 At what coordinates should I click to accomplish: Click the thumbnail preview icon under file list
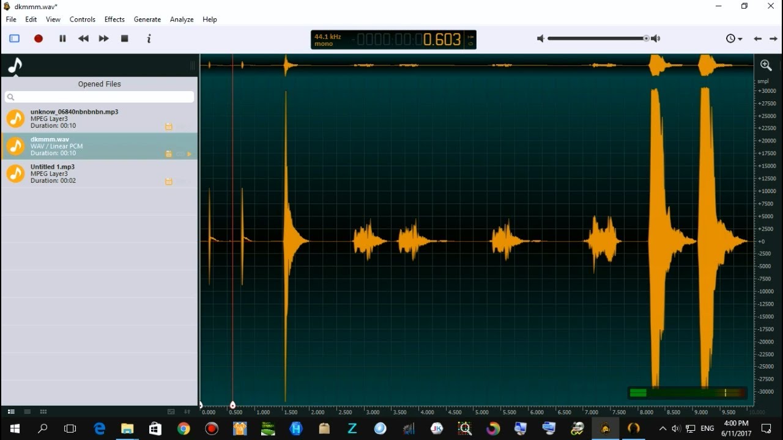(x=171, y=412)
